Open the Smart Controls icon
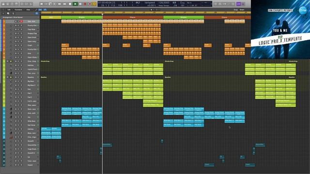Viewport: 310px width, 174px height. click(22, 4)
